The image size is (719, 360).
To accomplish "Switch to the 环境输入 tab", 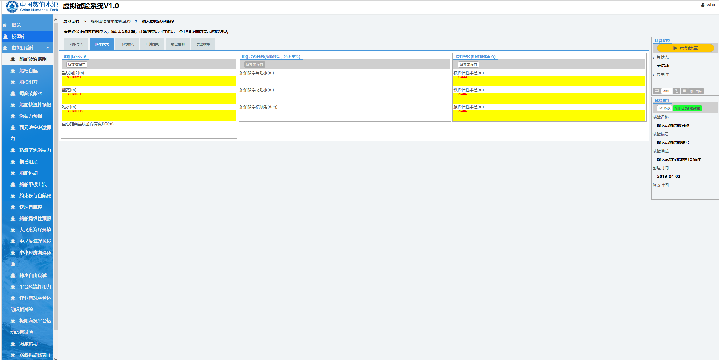I will point(127,44).
